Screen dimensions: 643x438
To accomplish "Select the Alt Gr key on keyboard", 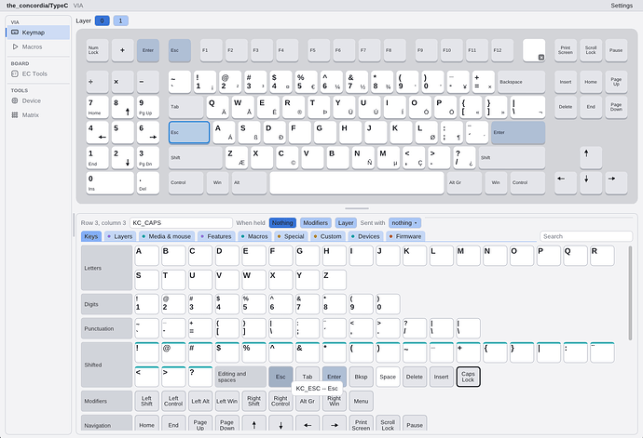I will pyautogui.click(x=464, y=182).
